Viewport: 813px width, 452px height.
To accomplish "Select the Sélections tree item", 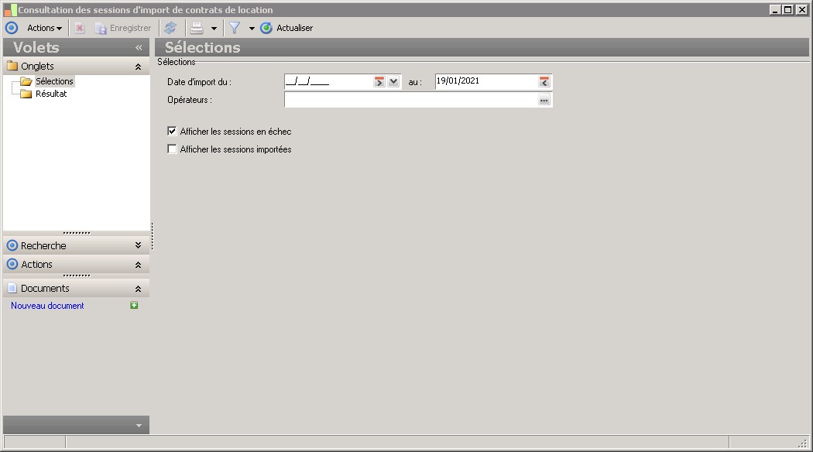I will point(54,81).
